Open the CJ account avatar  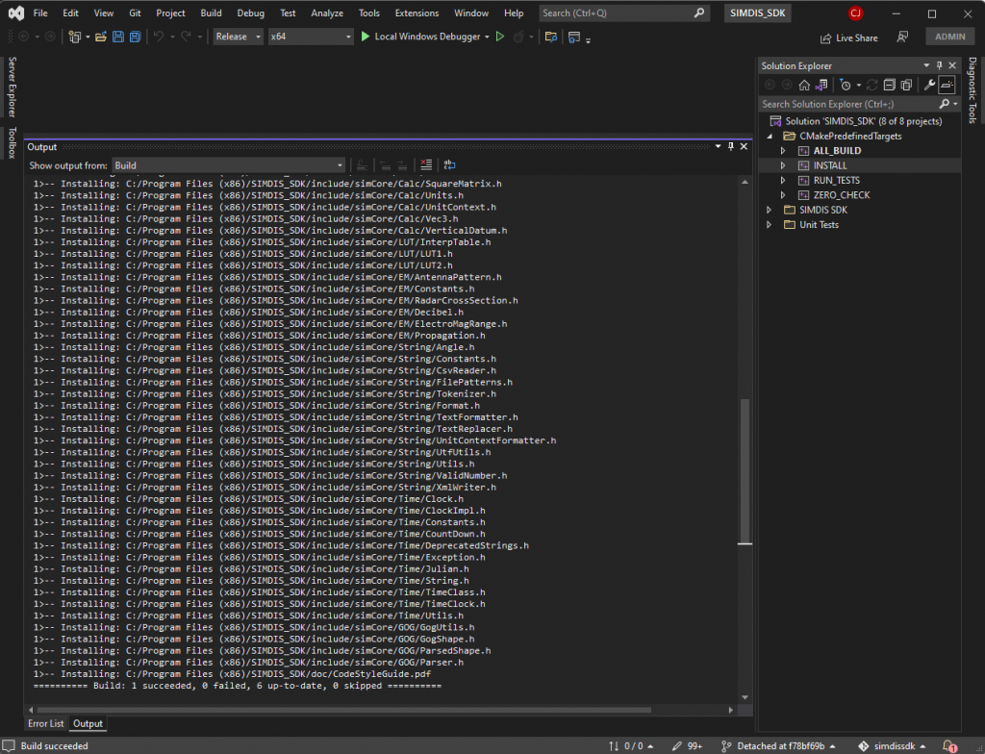(855, 13)
